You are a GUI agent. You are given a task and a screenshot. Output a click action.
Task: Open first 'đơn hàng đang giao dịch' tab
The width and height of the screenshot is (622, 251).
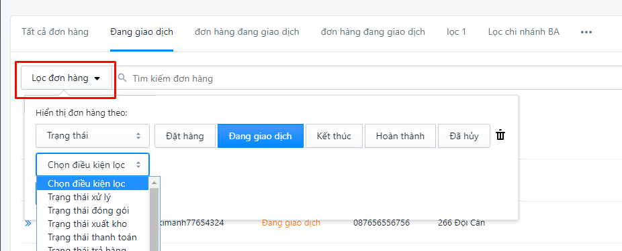[247, 32]
